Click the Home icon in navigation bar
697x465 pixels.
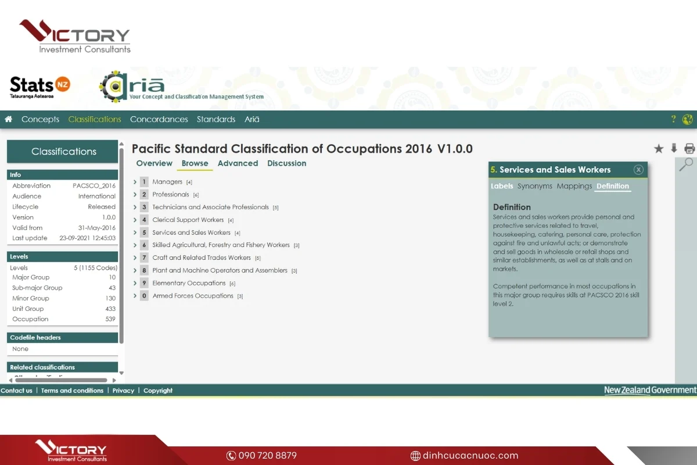pyautogui.click(x=8, y=119)
